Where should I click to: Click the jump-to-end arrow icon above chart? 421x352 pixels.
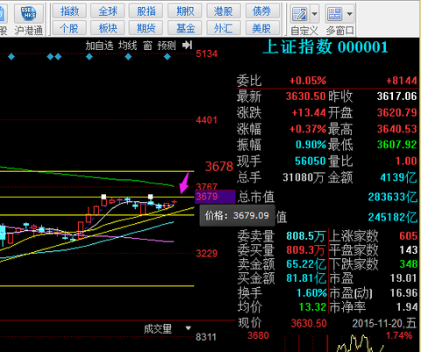[x=187, y=45]
